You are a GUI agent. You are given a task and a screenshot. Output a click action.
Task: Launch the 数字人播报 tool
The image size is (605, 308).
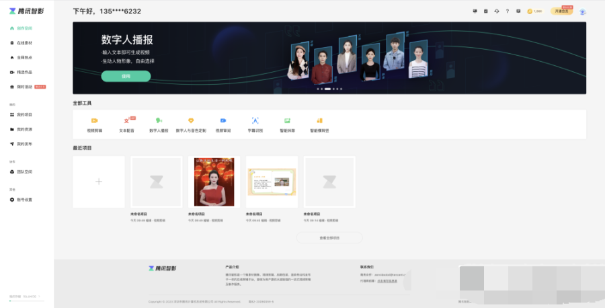(x=159, y=125)
